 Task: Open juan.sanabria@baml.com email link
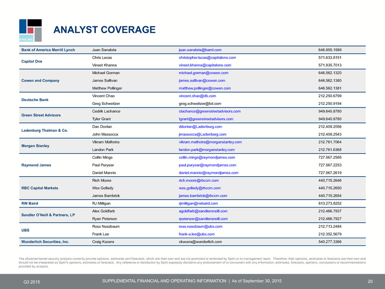coord(200,50)
